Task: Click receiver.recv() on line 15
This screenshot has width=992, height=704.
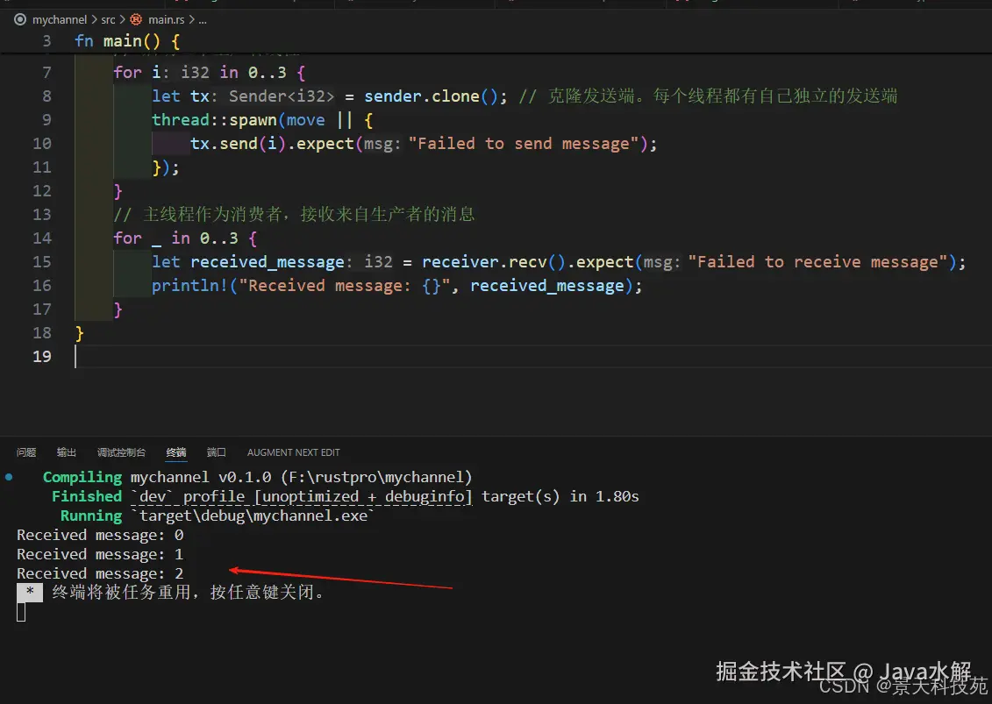Action: coord(494,262)
